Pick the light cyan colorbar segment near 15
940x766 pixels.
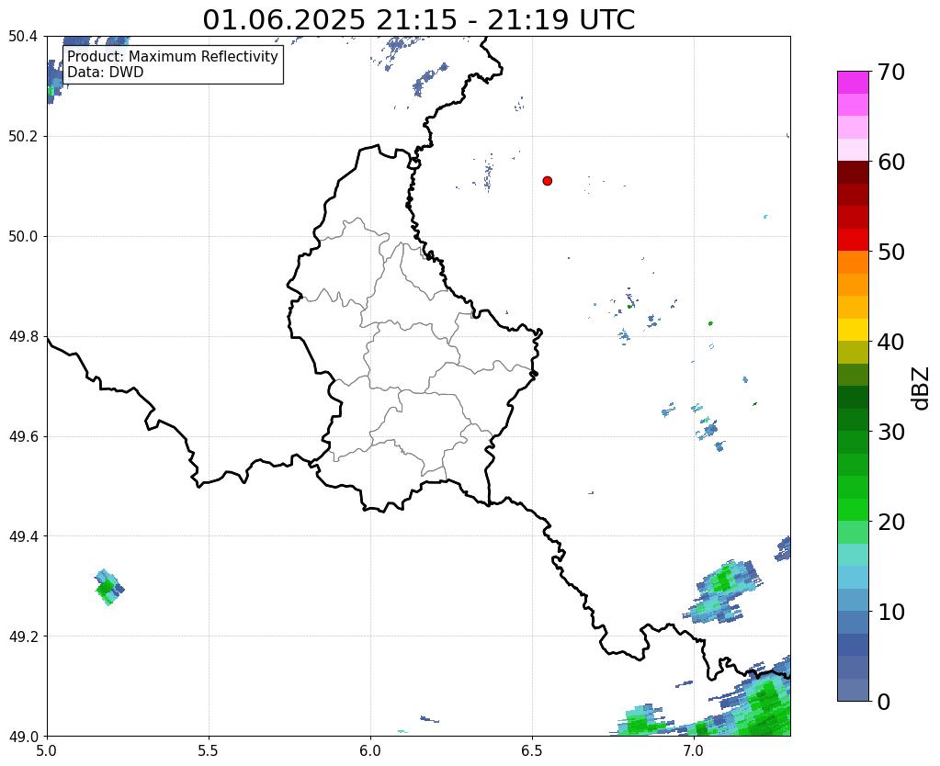(x=853, y=555)
